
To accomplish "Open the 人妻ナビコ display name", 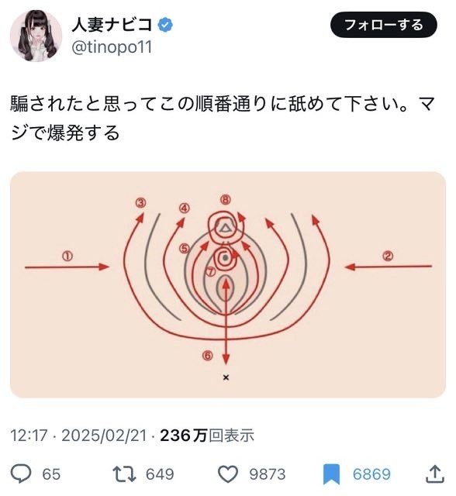I will click(112, 25).
